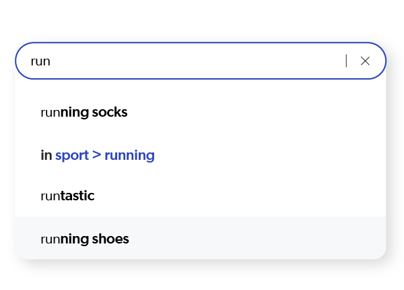
Task: Pick the highlighted "running shoes" suggestion
Action: coord(85,239)
